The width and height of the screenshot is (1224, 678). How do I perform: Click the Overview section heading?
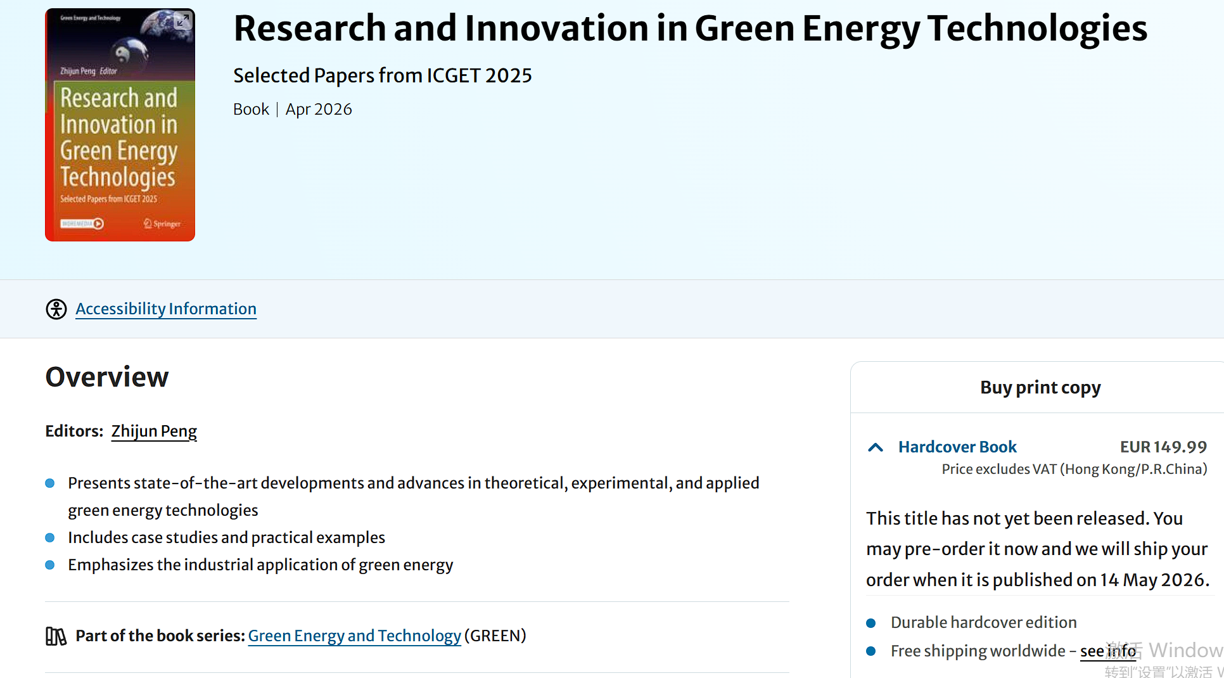point(107,377)
